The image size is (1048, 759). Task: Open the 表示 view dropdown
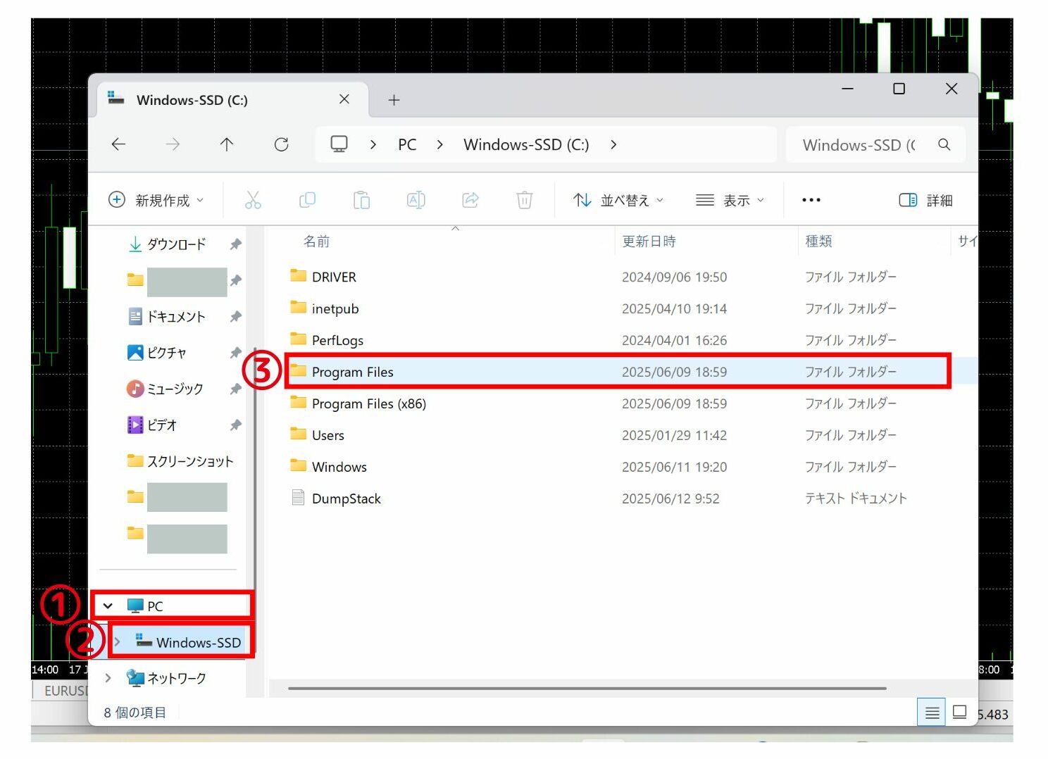(x=730, y=201)
